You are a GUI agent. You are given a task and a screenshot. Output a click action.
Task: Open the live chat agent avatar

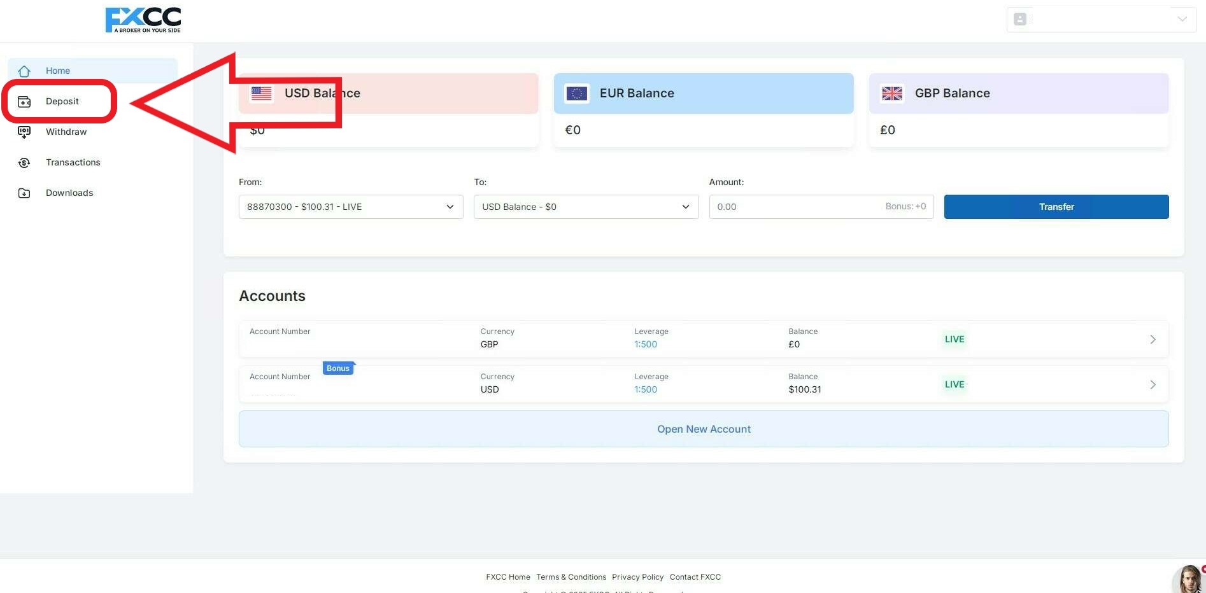coord(1188,579)
